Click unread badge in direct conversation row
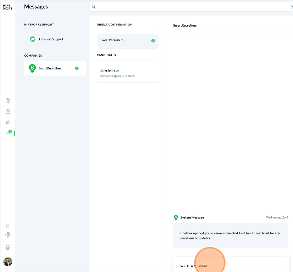The height and width of the screenshot is (272, 293). (153, 41)
